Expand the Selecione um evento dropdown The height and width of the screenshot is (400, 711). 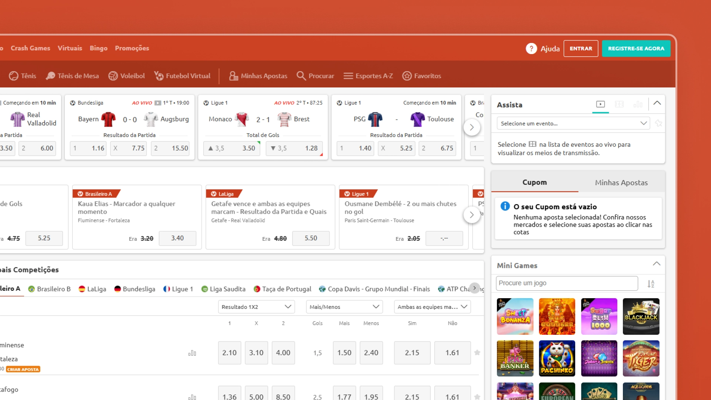[573, 123]
